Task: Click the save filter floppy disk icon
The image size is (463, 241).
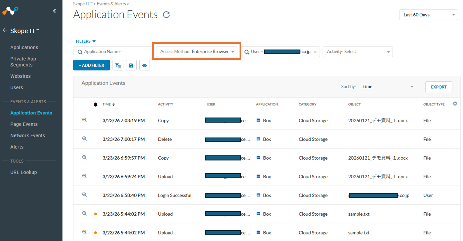Action: [x=131, y=65]
